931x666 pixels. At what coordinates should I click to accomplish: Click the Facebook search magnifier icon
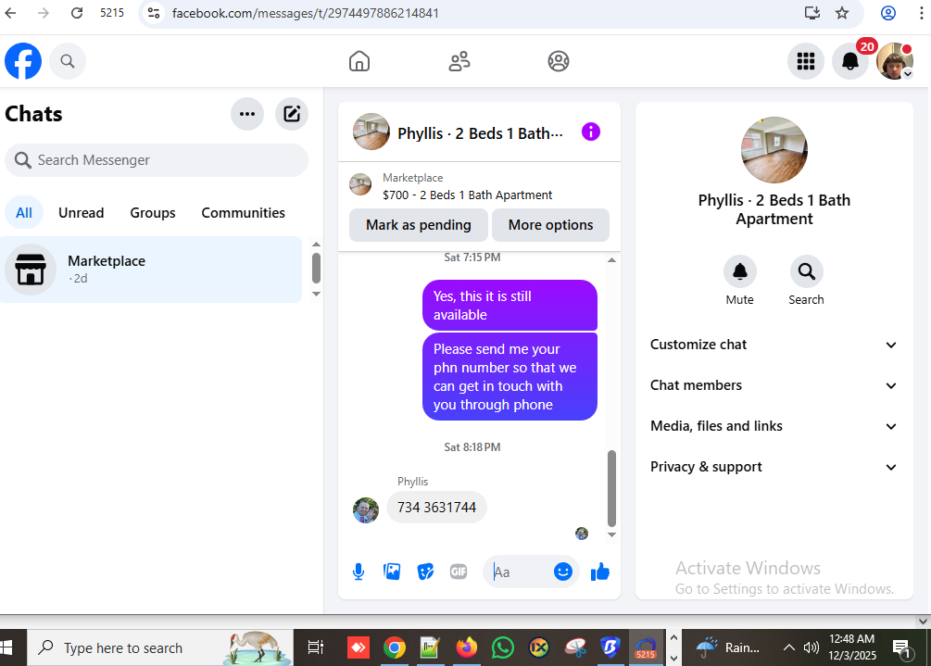click(x=68, y=61)
